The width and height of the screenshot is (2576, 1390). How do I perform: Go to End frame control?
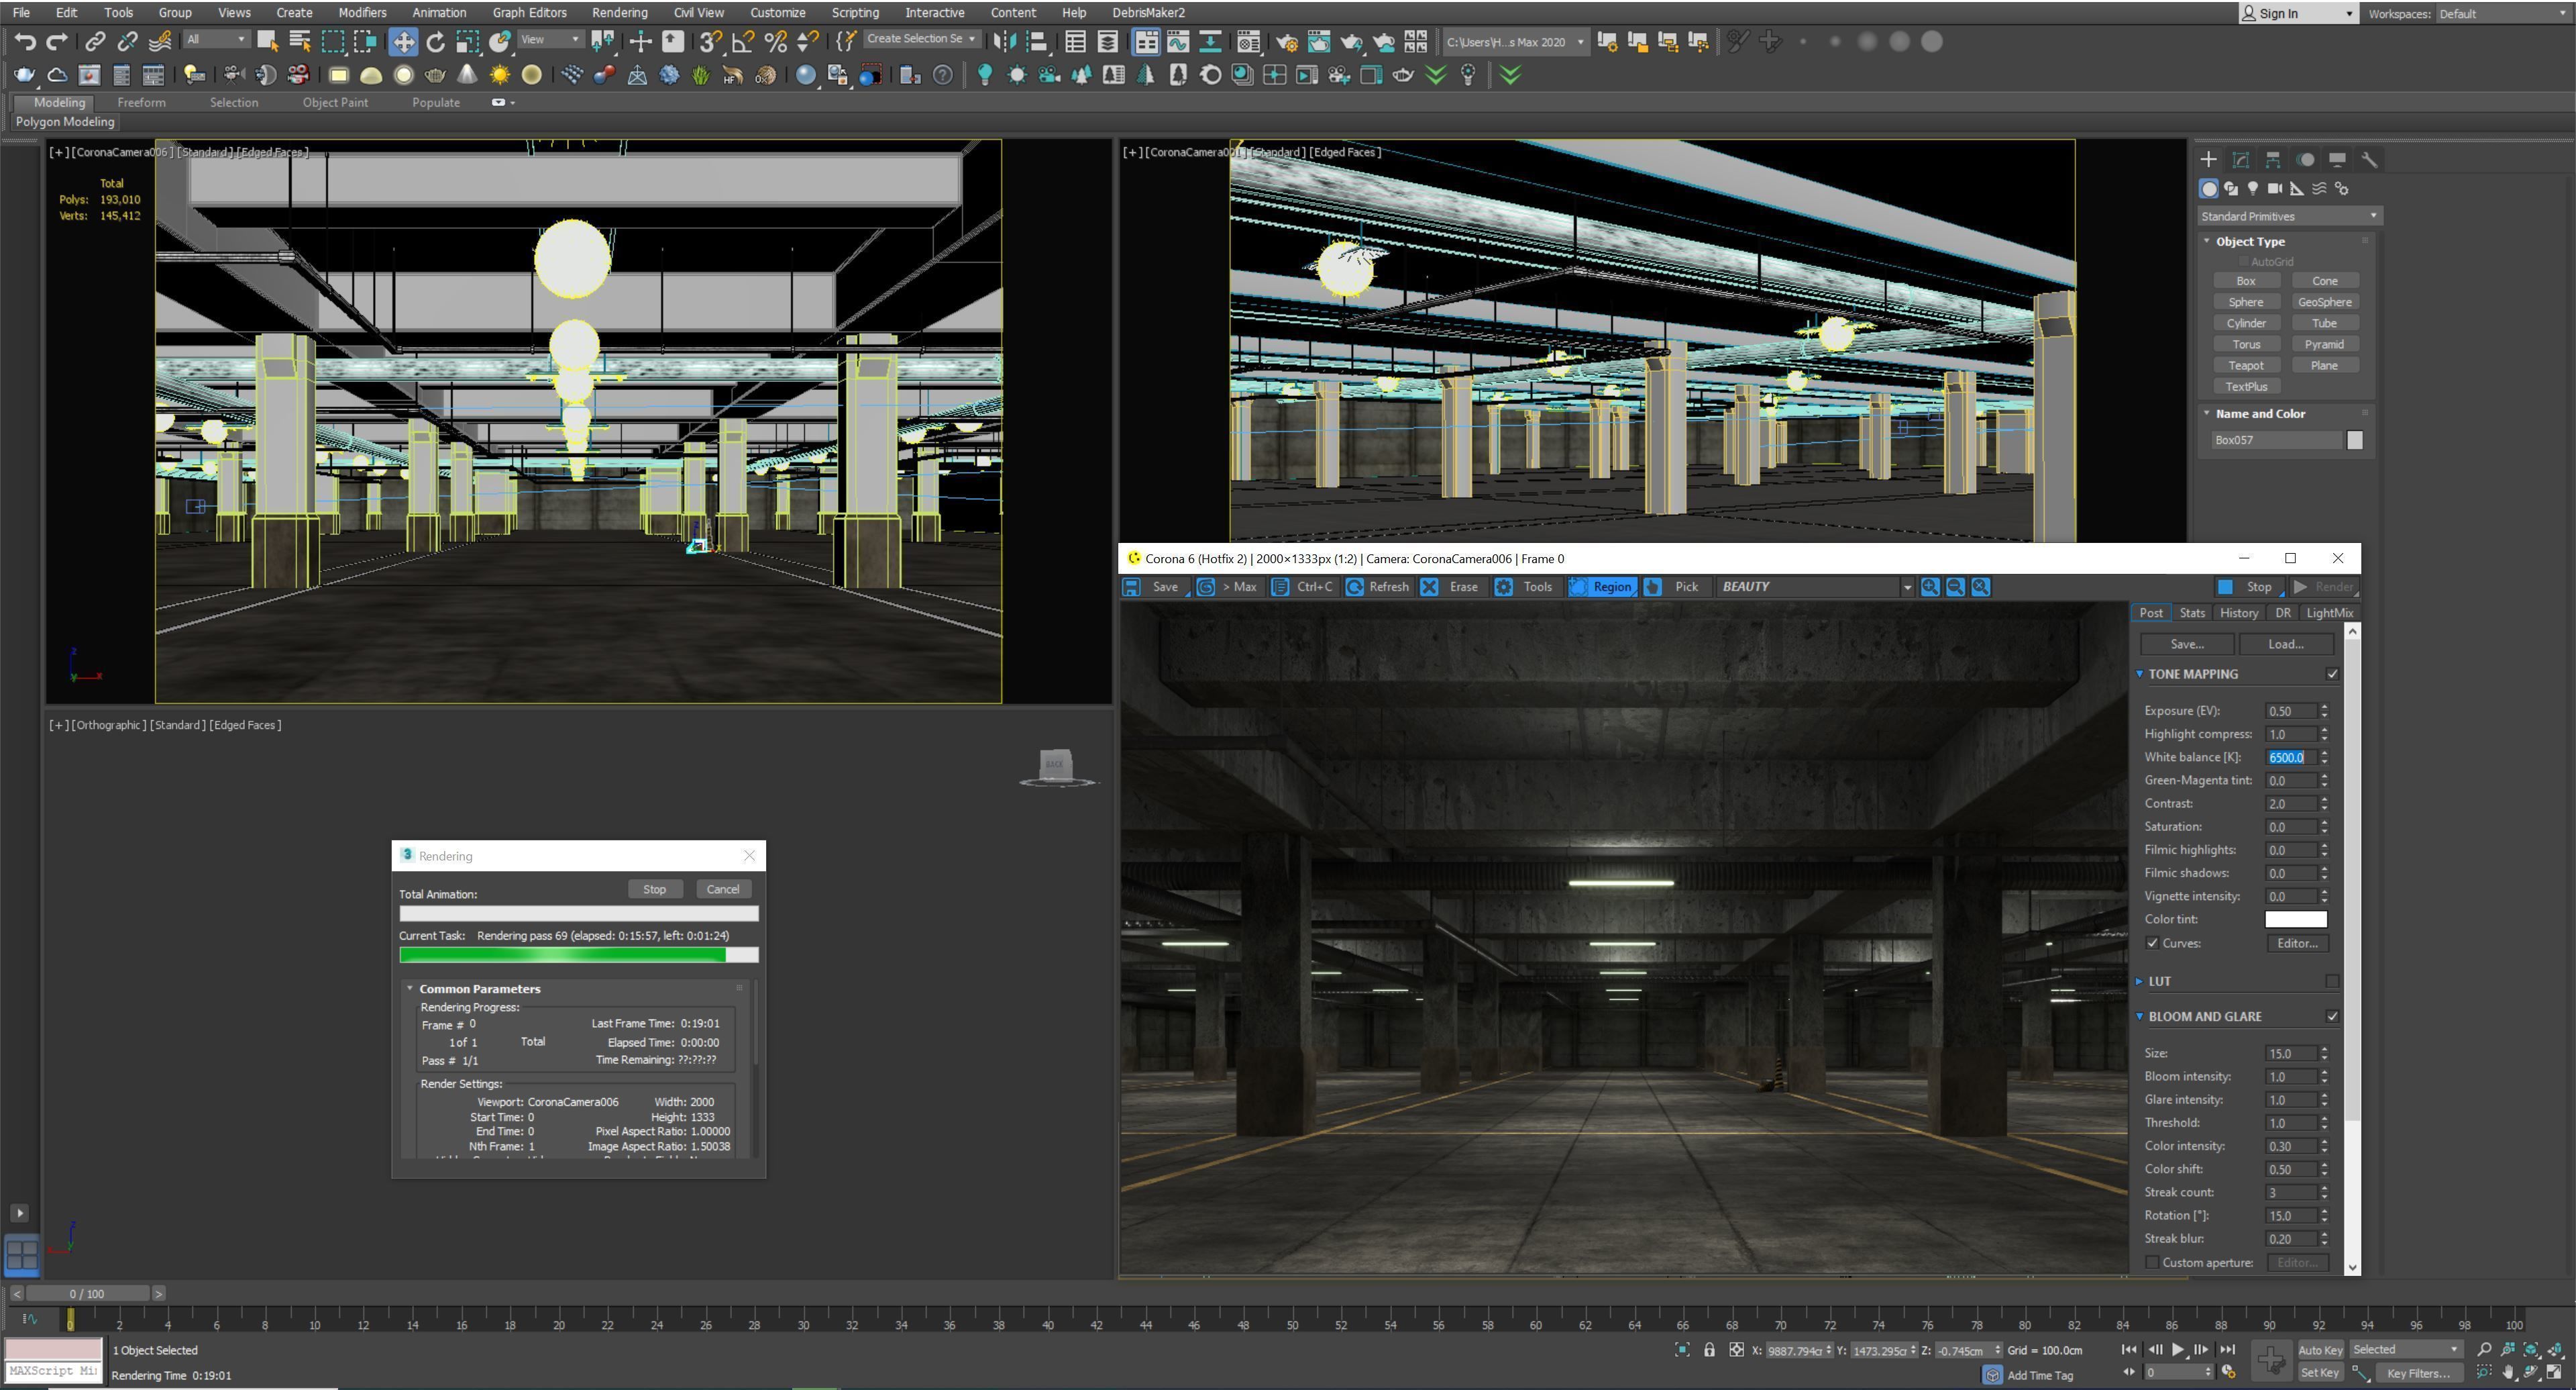[2227, 1349]
